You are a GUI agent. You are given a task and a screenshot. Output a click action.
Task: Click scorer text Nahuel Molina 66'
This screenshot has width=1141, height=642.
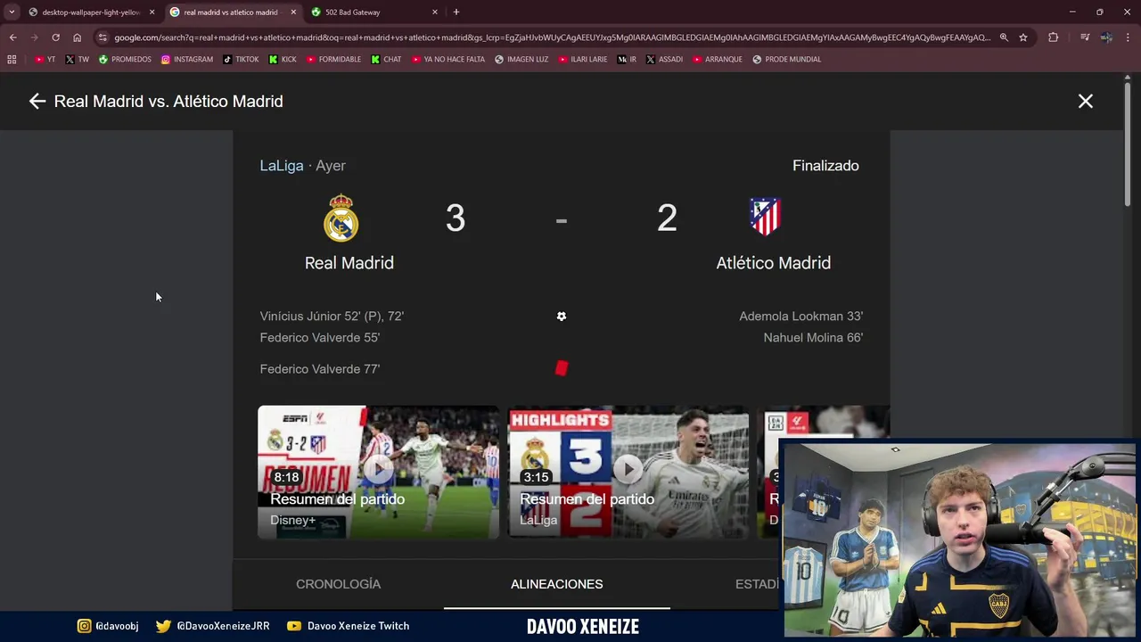tap(813, 338)
